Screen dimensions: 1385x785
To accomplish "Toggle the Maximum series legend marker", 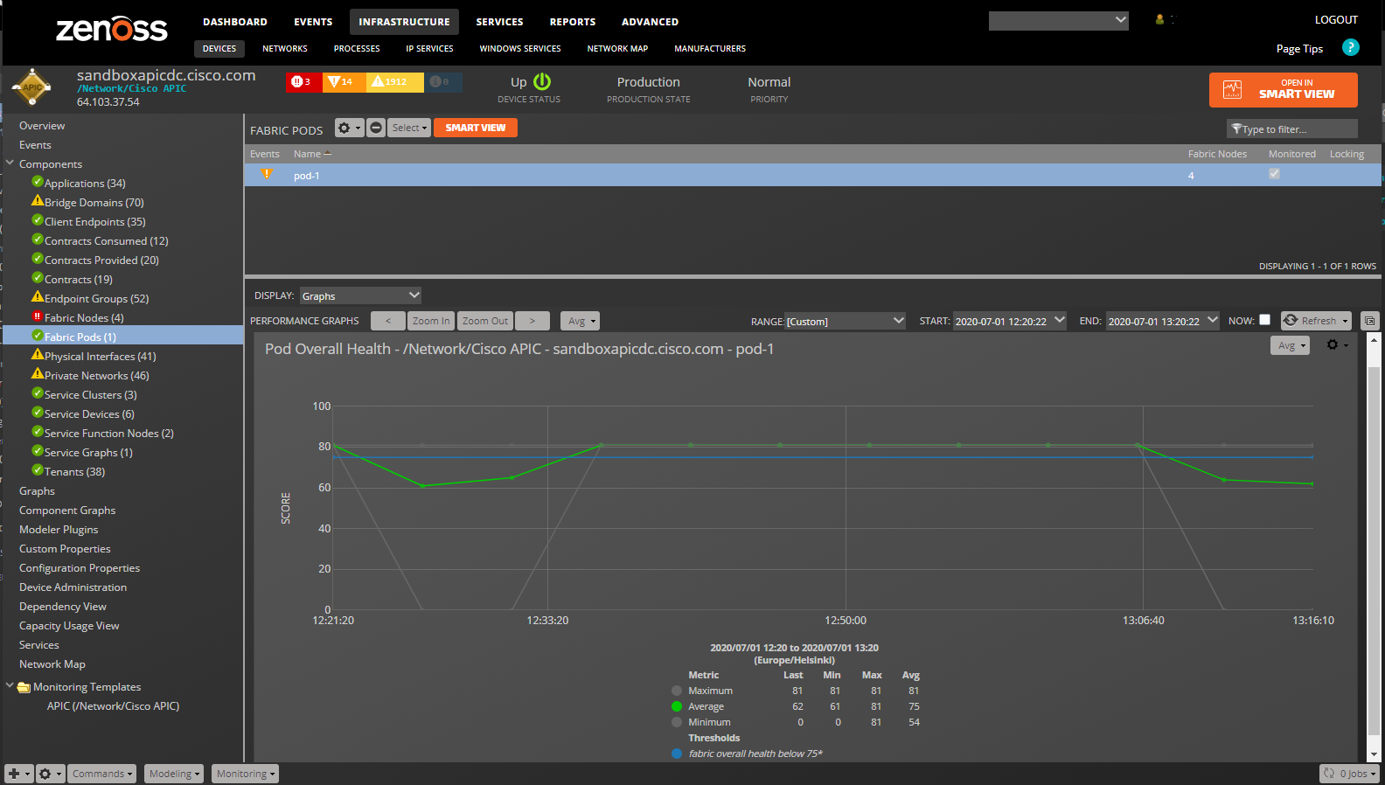I will point(677,691).
